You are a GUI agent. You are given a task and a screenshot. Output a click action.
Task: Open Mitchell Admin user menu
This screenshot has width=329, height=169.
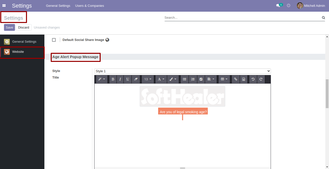point(311,6)
